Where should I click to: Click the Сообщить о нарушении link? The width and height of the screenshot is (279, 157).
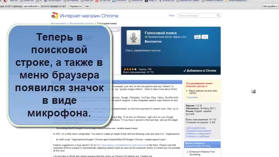point(198,133)
